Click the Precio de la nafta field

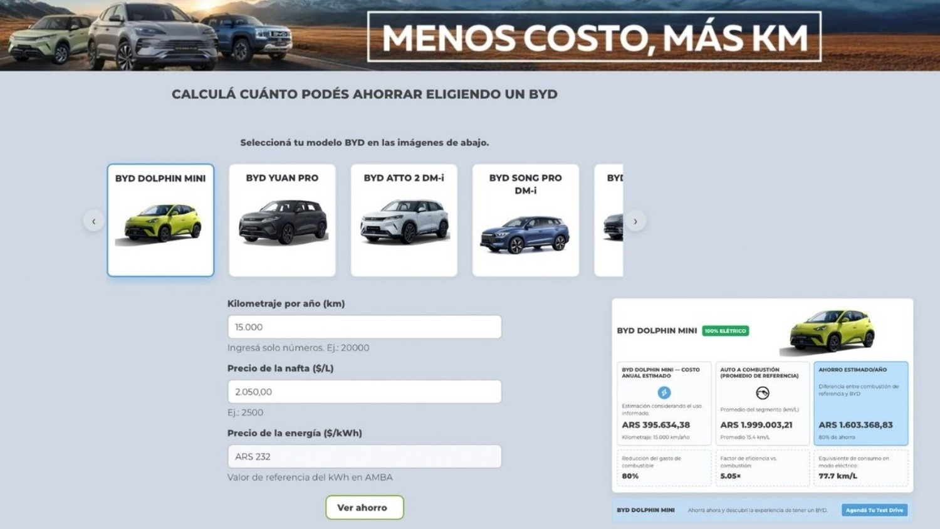pyautogui.click(x=364, y=392)
